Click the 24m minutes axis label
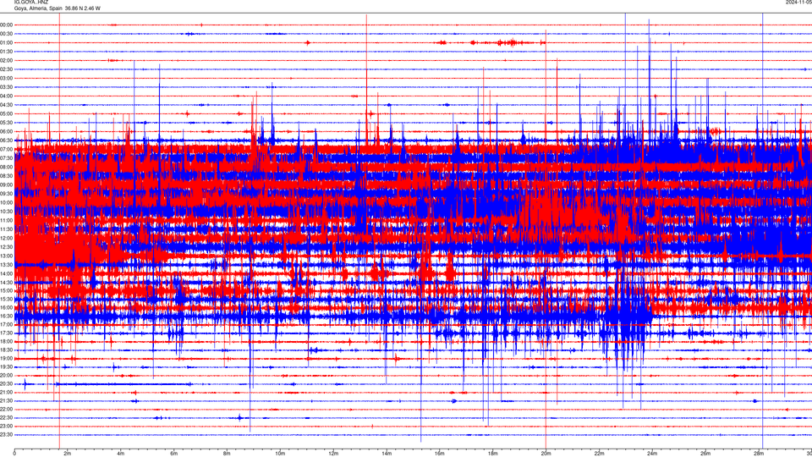Viewport: 812px width, 457px height. pyautogui.click(x=652, y=454)
